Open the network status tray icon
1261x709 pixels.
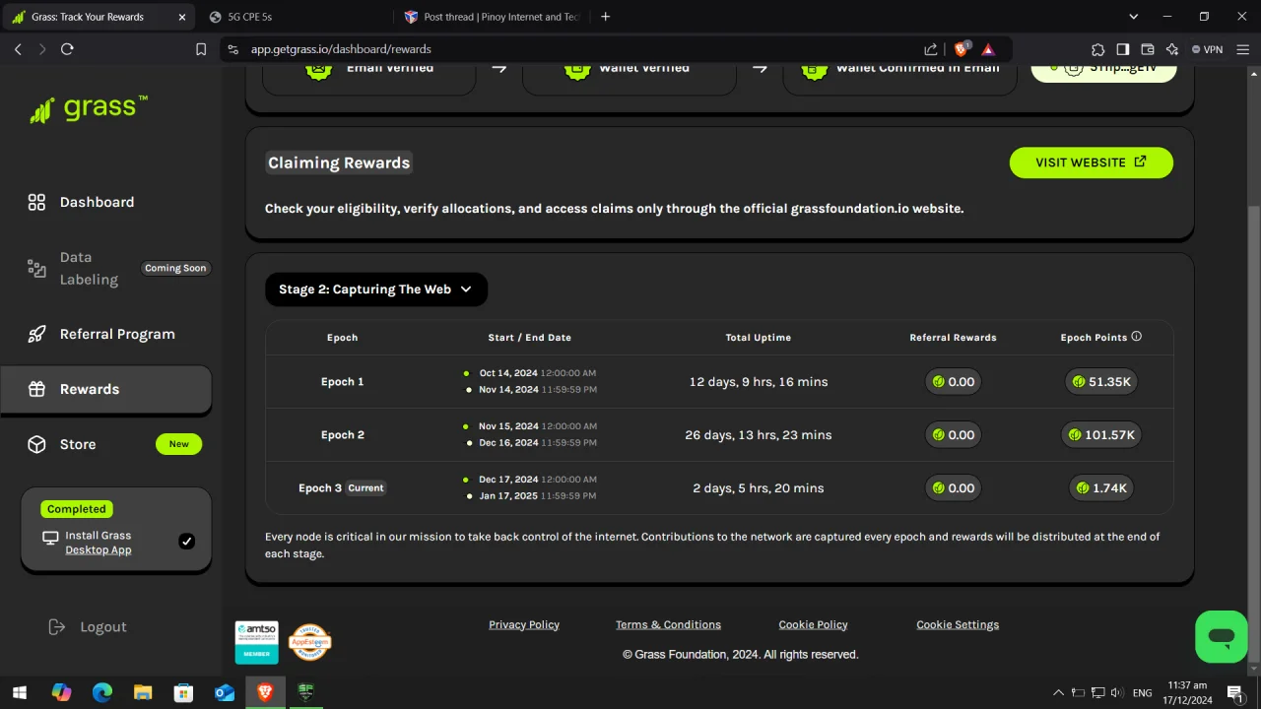tap(1097, 692)
